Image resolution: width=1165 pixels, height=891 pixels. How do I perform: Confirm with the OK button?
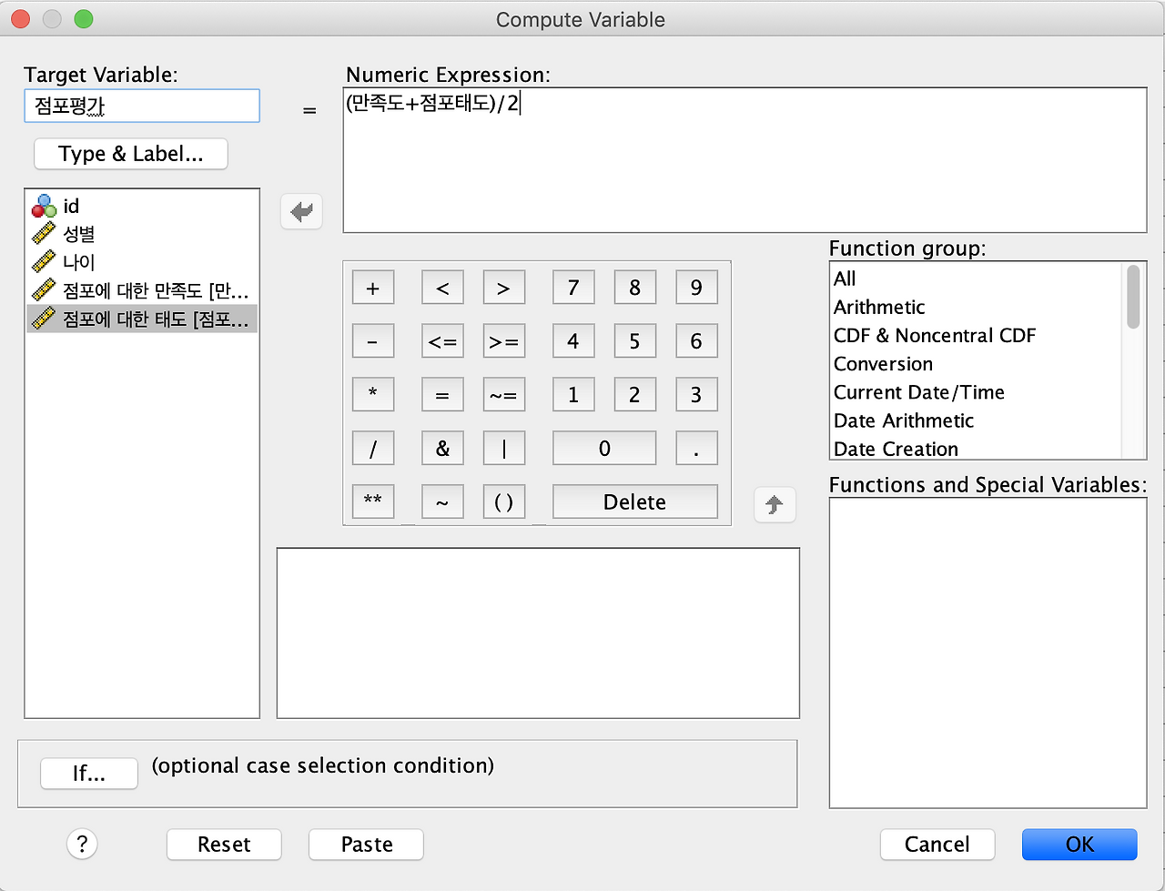(1079, 844)
